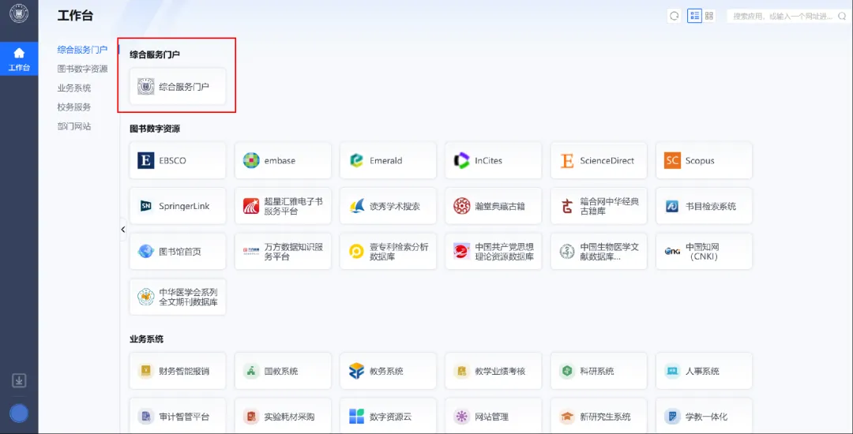This screenshot has width=853, height=434.
Task: Open the SpringerLink SN icon
Action: click(x=146, y=207)
